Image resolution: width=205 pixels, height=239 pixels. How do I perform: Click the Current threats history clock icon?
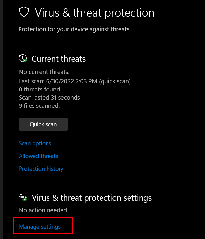[23, 59]
